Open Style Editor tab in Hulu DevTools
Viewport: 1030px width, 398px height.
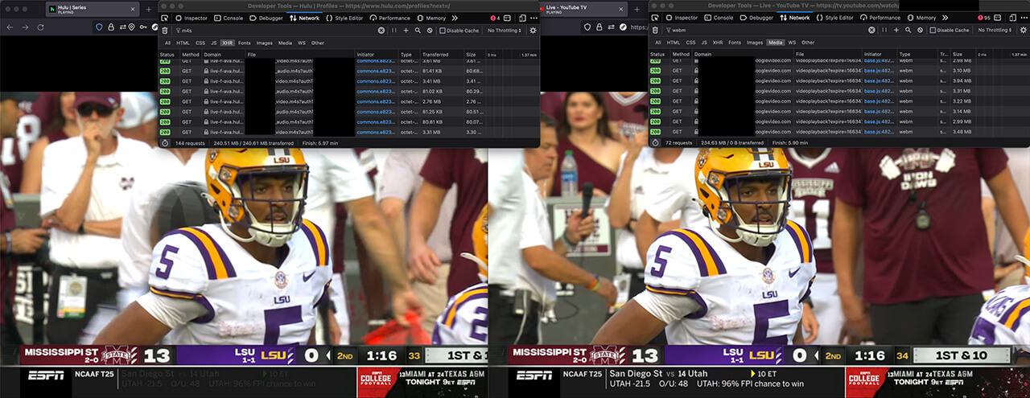tap(344, 18)
